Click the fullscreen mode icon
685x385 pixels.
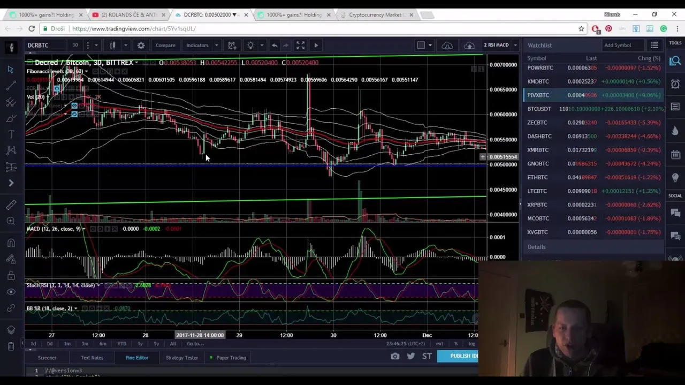point(300,46)
